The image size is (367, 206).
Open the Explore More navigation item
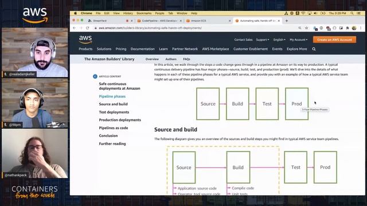[x=297, y=49]
